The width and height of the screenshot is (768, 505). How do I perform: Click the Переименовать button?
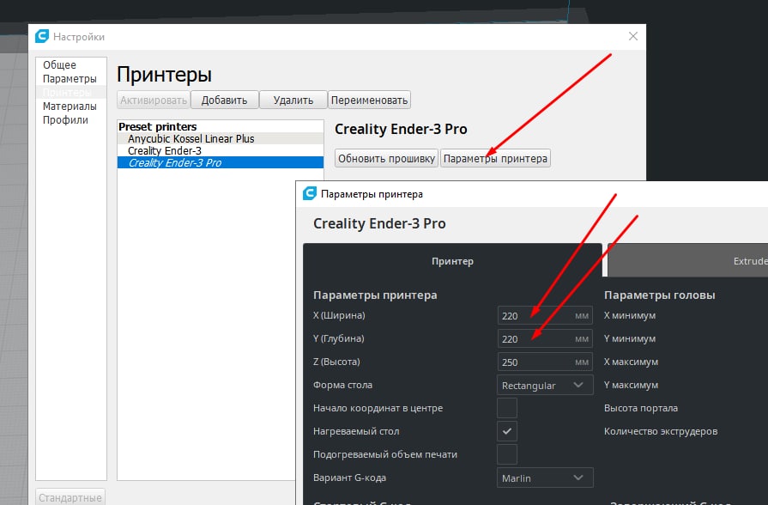coord(369,100)
